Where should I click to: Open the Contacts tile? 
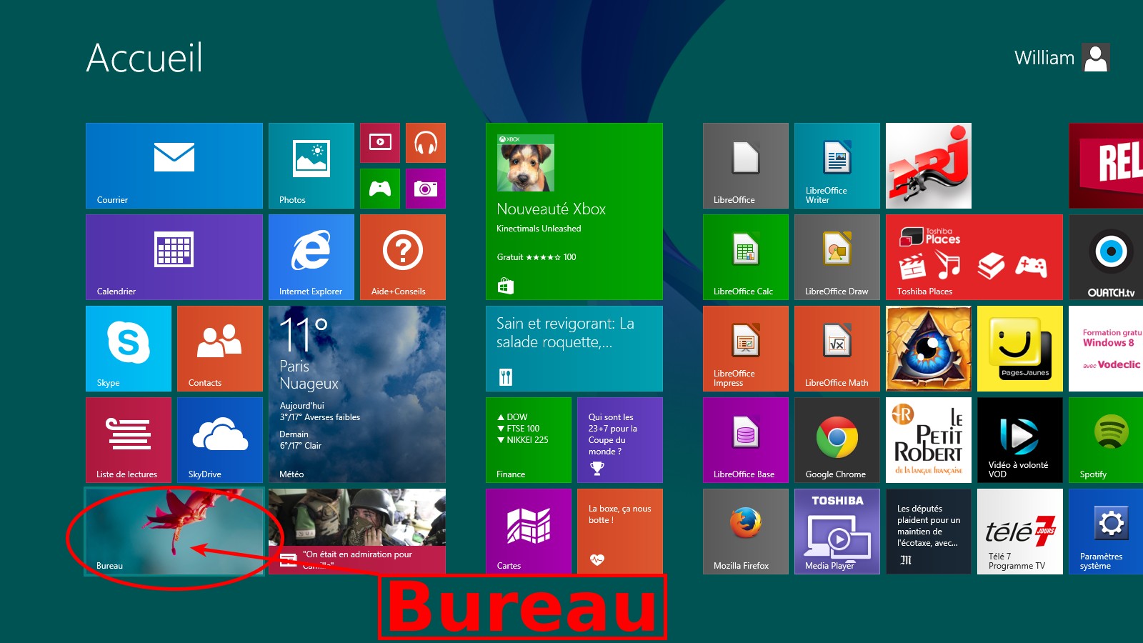pyautogui.click(x=220, y=349)
